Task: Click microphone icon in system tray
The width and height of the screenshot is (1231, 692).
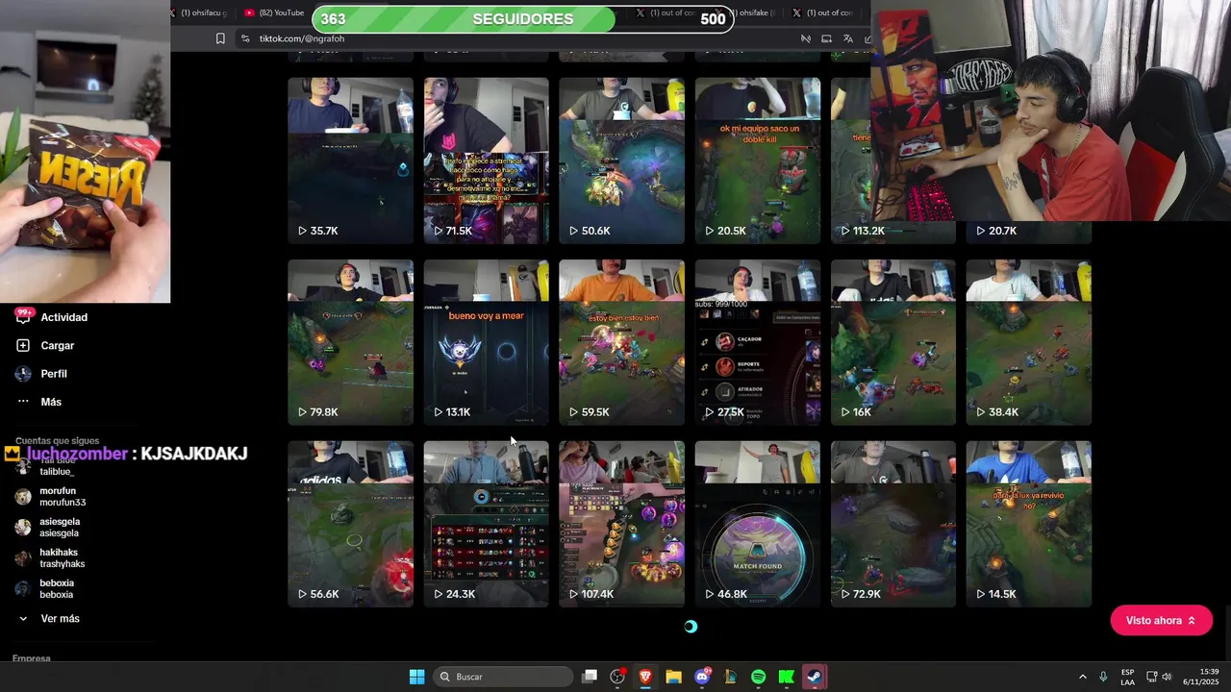Action: 1103,677
